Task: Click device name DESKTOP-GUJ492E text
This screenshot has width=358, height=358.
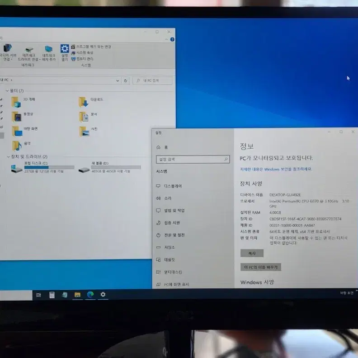Action: pos(285,195)
